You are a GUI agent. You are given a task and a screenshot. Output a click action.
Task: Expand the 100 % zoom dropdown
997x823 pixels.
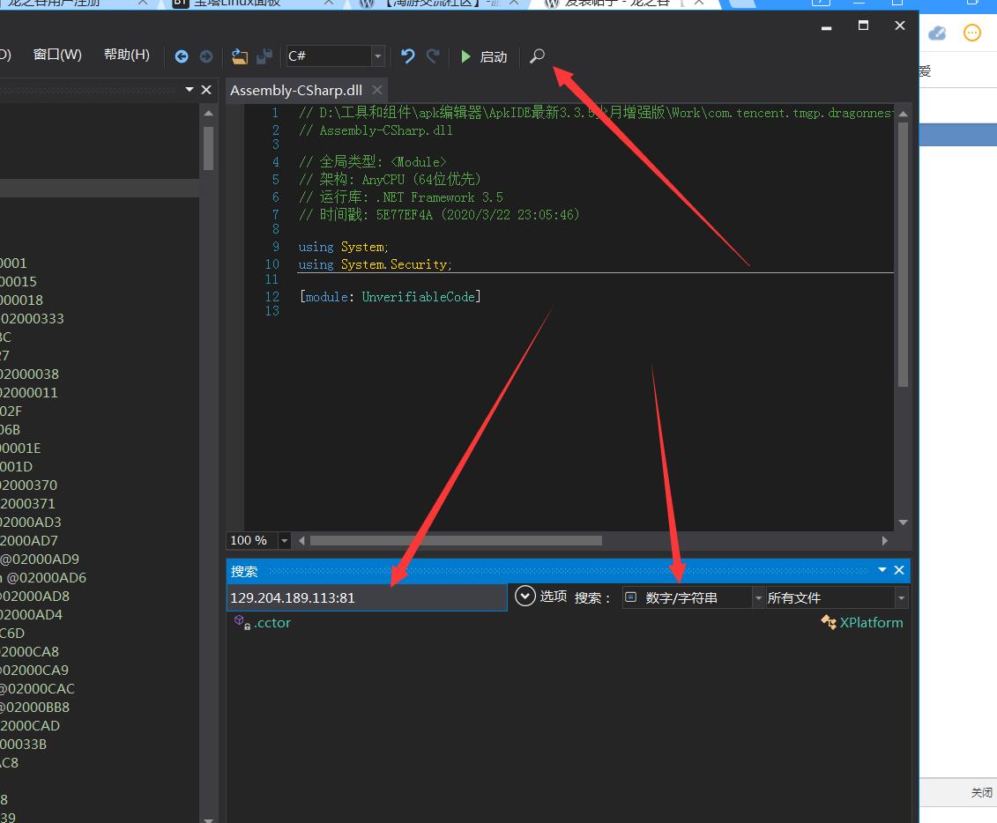coord(284,540)
